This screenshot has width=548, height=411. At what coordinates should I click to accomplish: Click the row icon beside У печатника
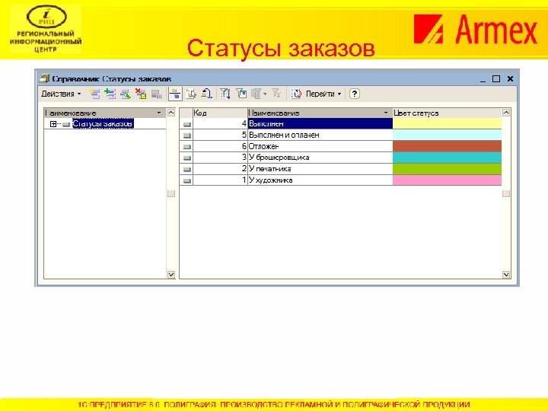pyautogui.click(x=187, y=169)
